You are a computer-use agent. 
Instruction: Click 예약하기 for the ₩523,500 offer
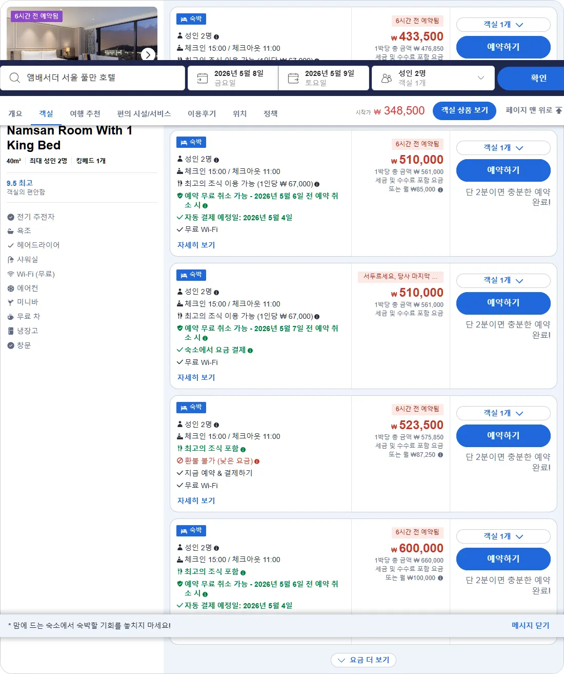pyautogui.click(x=503, y=436)
